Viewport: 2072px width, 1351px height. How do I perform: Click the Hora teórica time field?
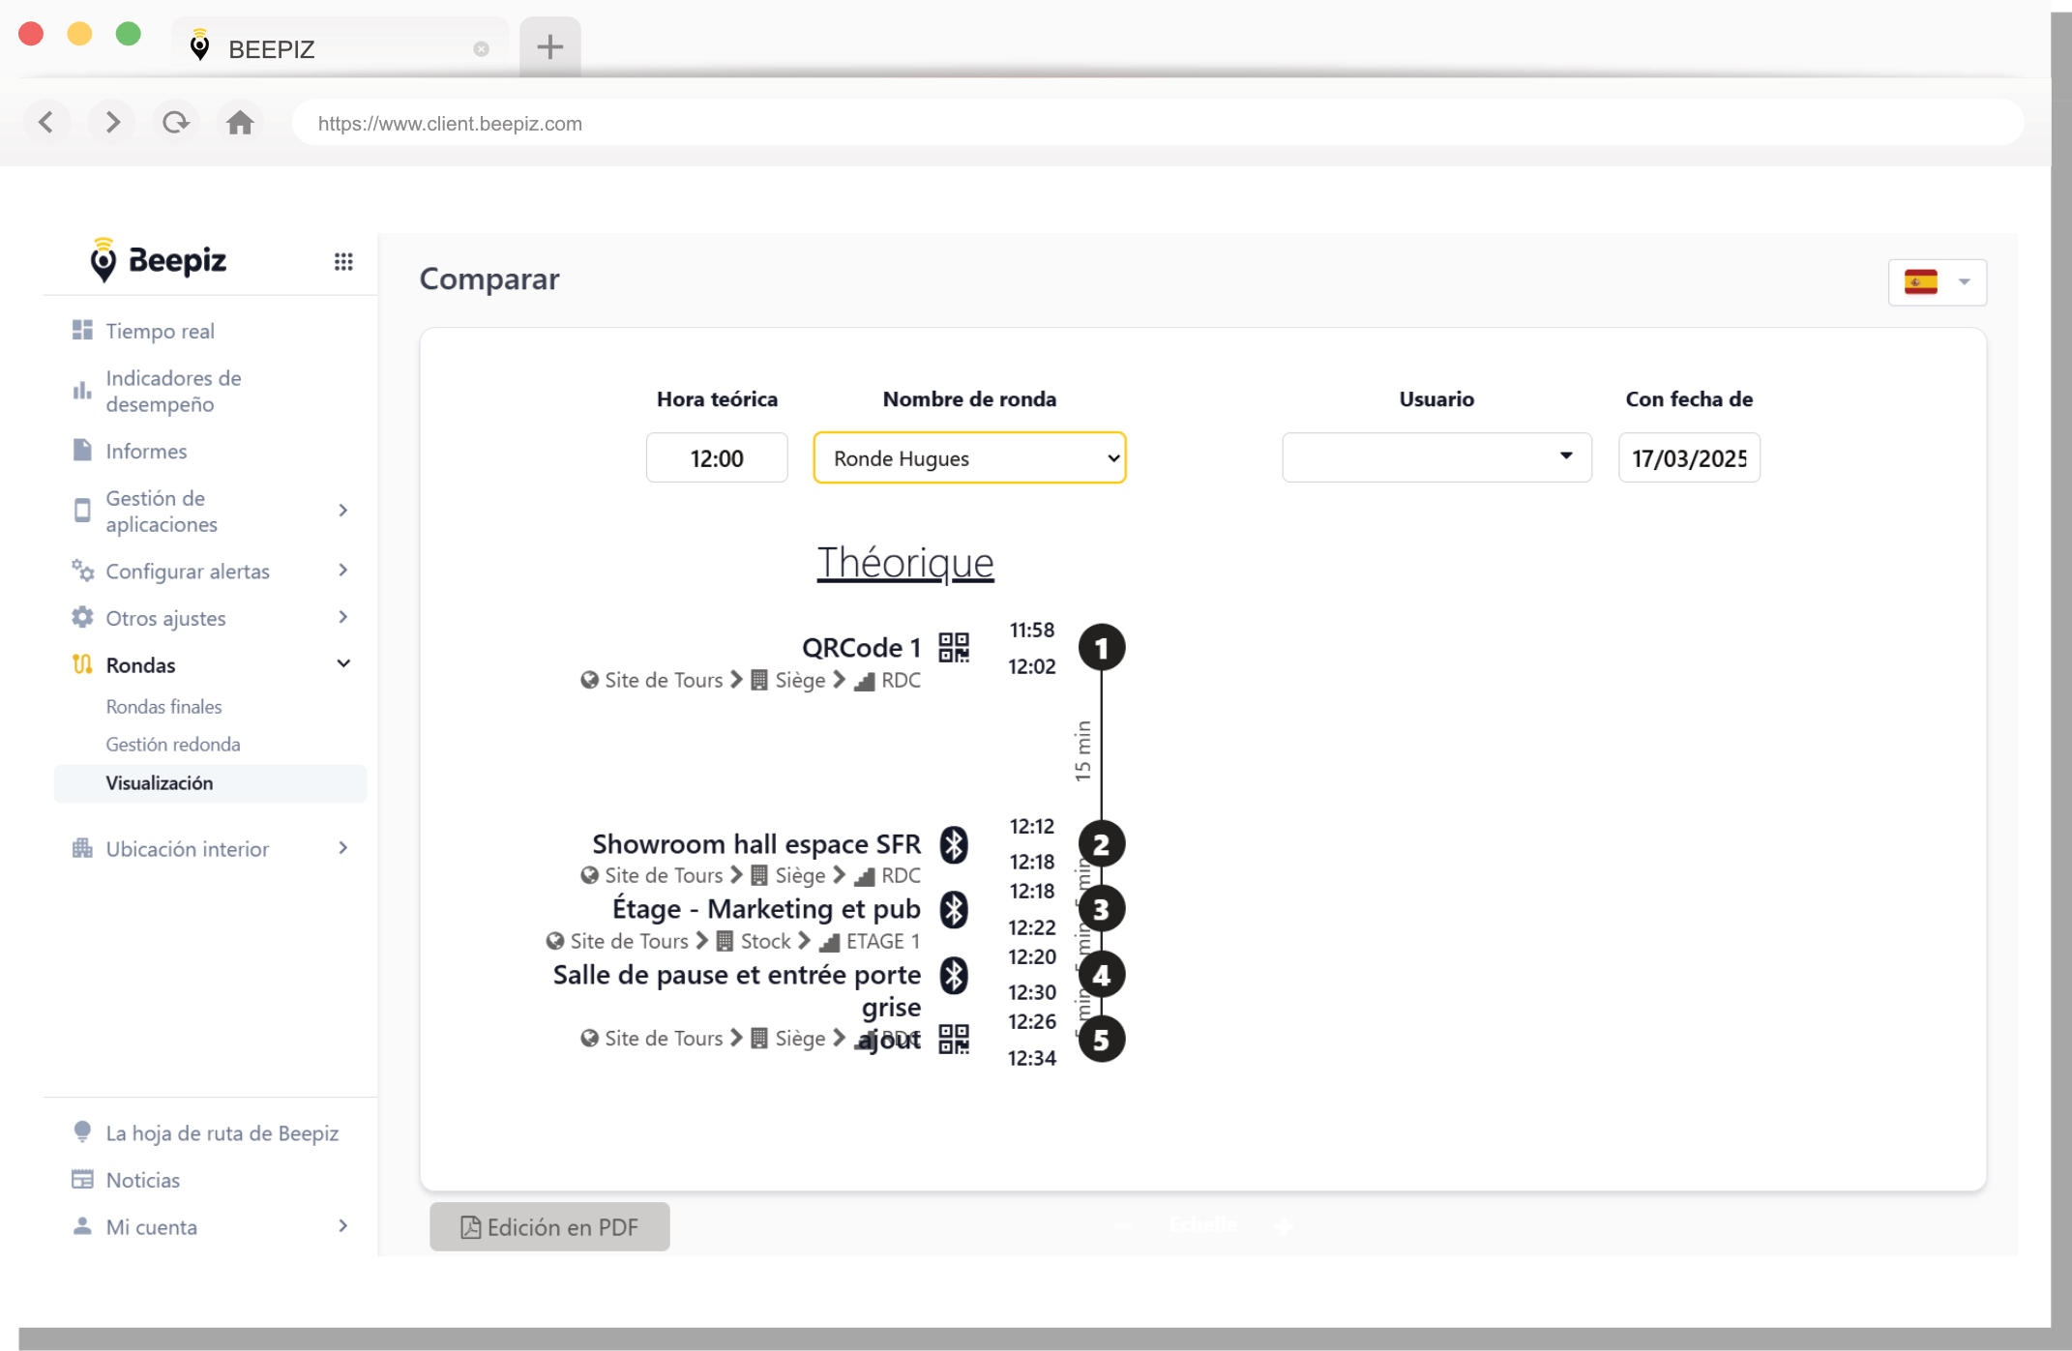pos(717,458)
